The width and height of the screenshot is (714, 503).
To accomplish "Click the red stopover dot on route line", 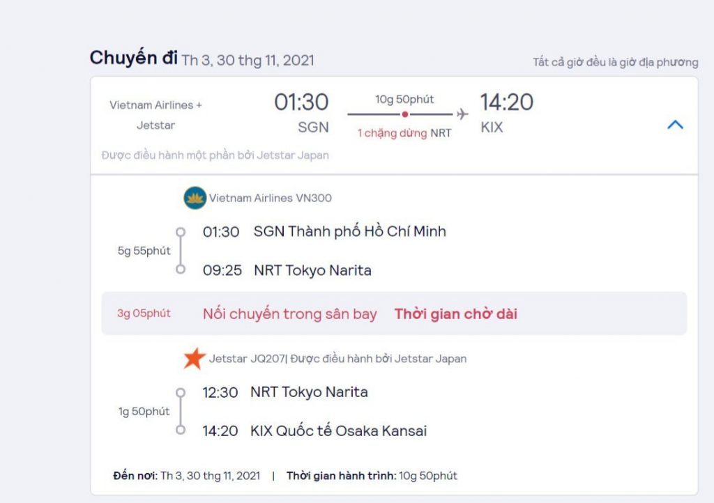I will tap(405, 114).
